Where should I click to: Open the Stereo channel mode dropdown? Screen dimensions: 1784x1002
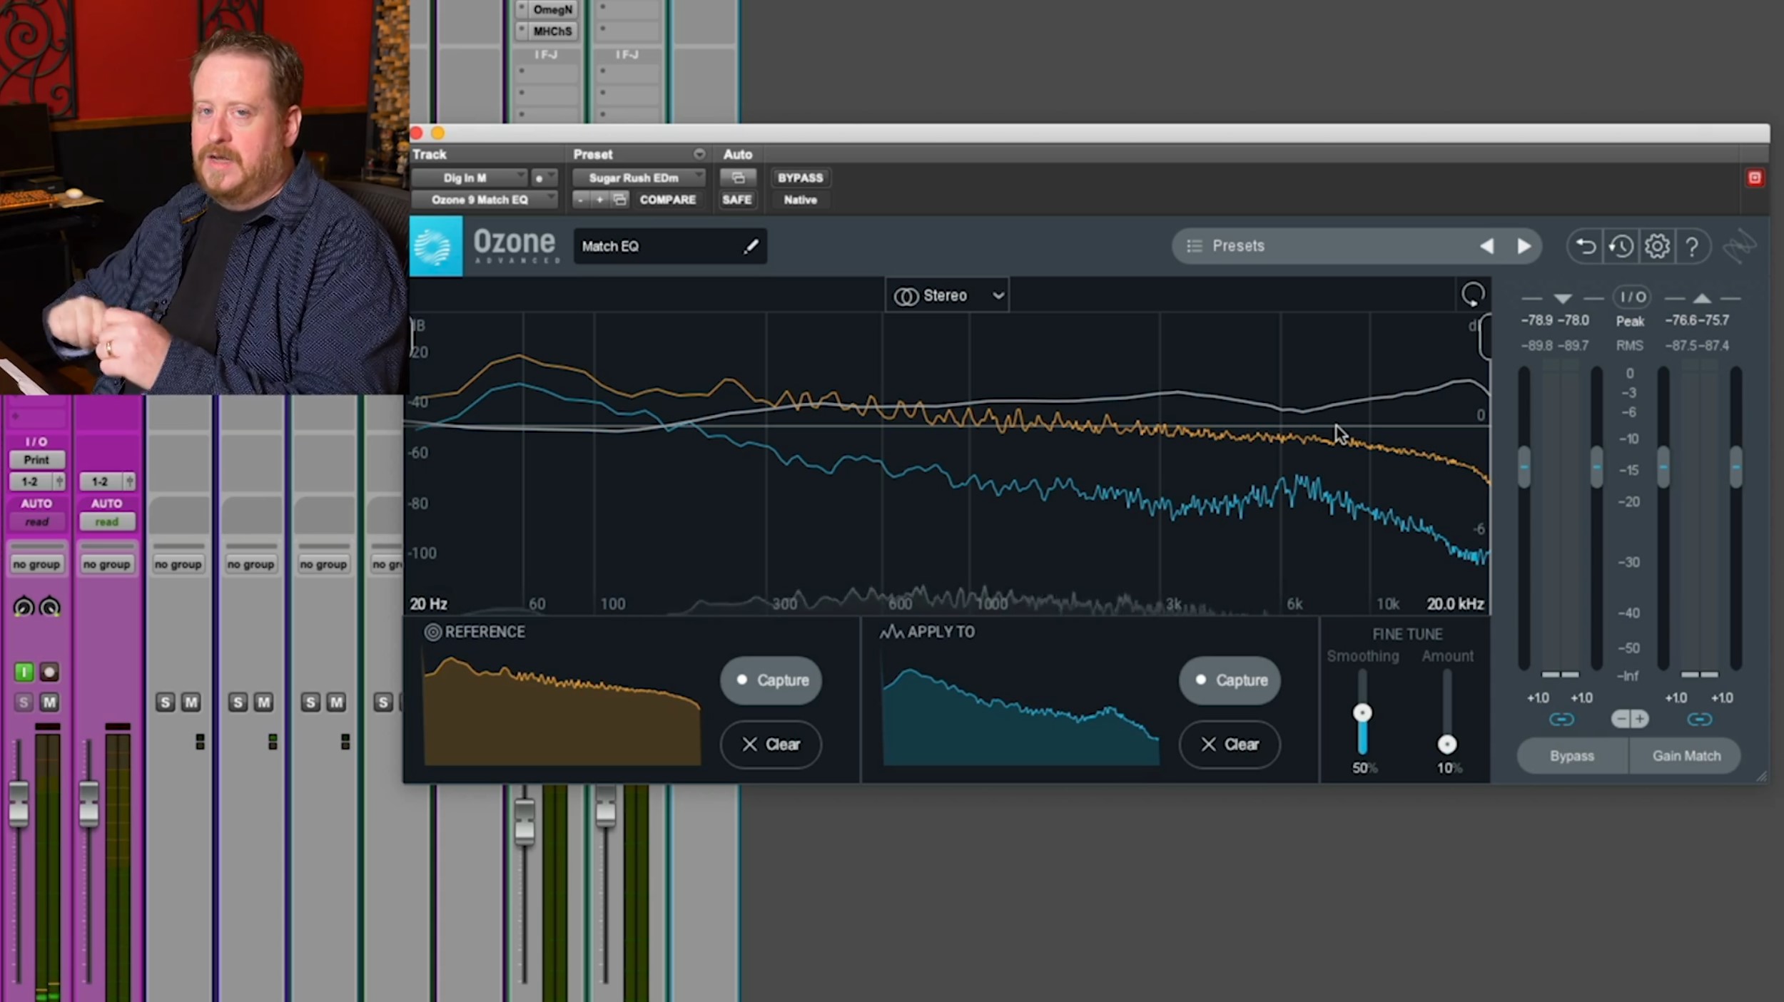(947, 295)
